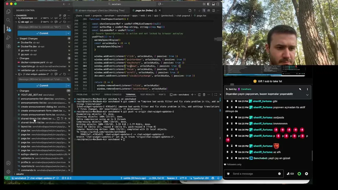
Task: Open the Search view in the activity bar
Action: point(8,20)
